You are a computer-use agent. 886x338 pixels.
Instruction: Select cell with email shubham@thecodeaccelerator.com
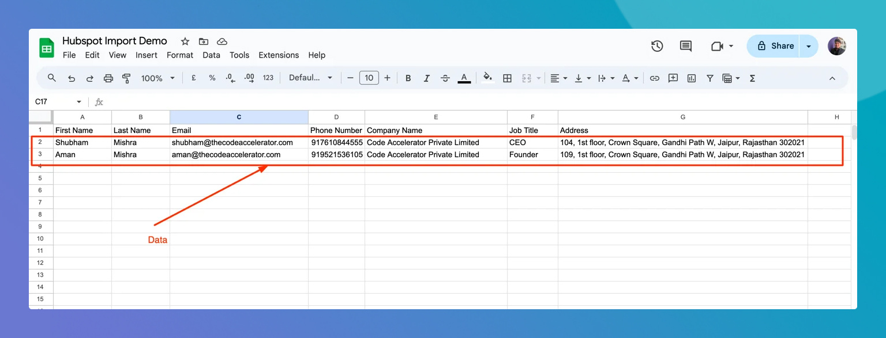pos(232,142)
